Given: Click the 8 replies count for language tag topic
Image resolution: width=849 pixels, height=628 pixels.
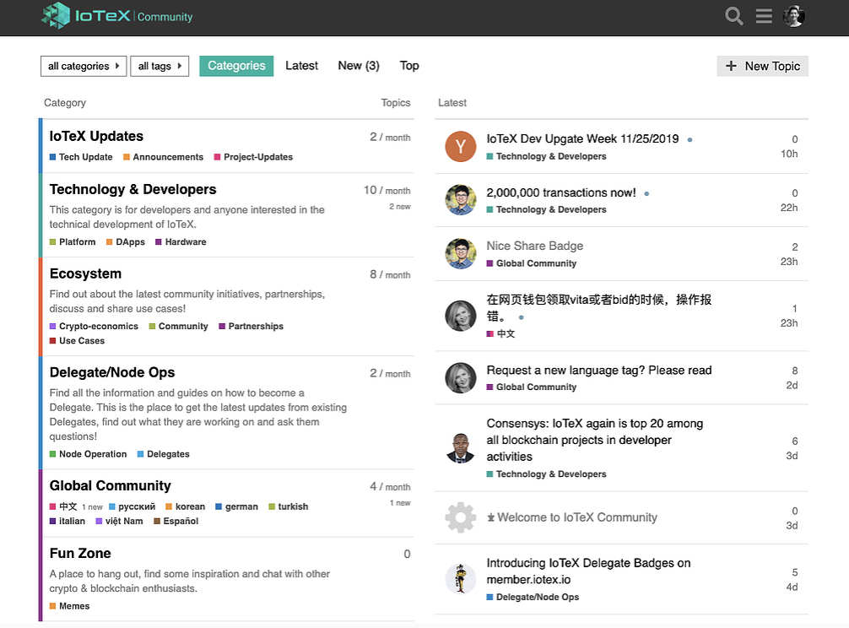Looking at the screenshot, I should coord(794,371).
